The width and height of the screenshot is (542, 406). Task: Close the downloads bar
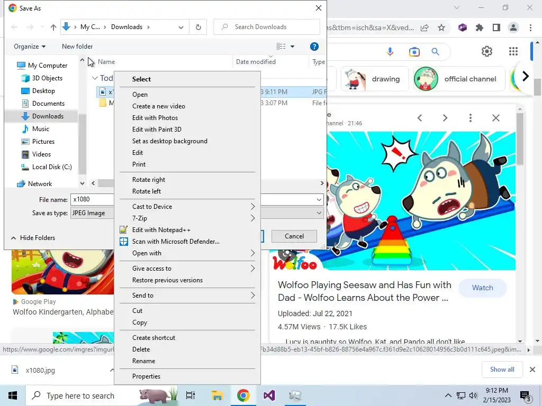[x=532, y=370]
